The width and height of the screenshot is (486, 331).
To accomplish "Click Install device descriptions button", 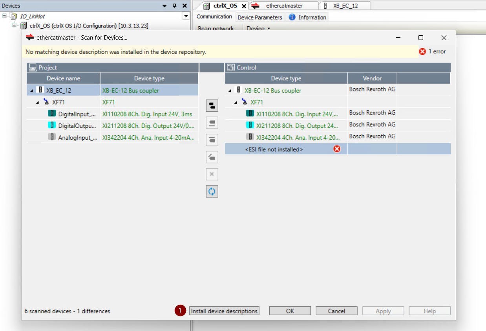I will click(224, 311).
